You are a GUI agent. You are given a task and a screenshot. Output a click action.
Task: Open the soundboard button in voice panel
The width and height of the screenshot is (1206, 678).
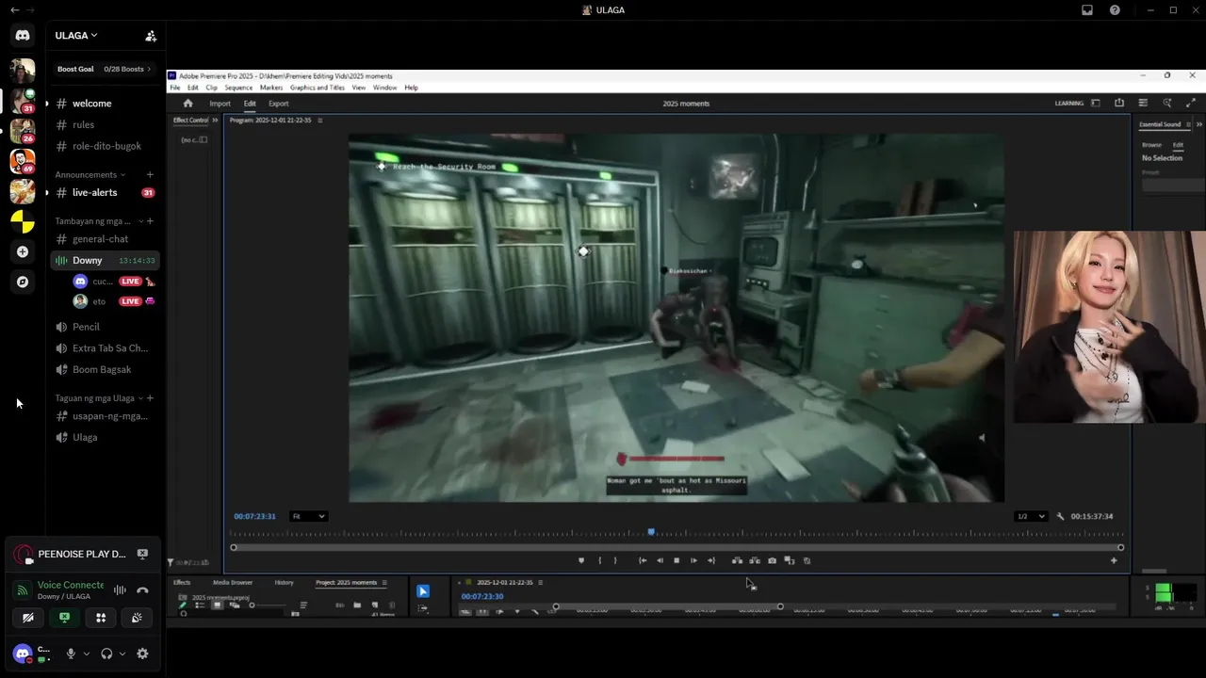tap(137, 618)
